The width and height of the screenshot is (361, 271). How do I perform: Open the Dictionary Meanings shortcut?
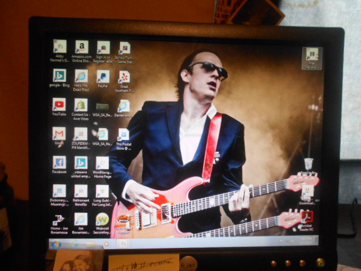point(59,191)
